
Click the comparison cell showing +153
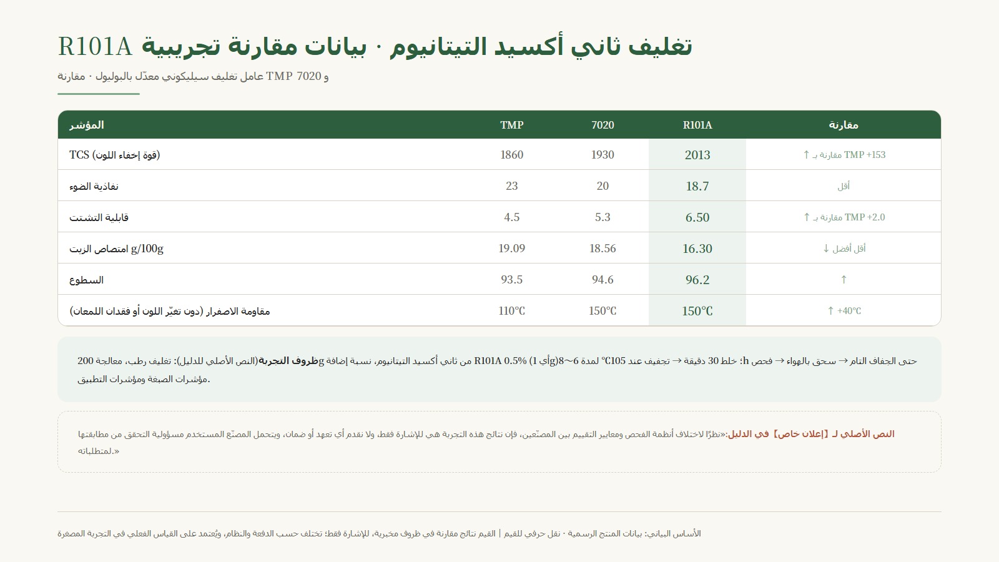(x=844, y=155)
